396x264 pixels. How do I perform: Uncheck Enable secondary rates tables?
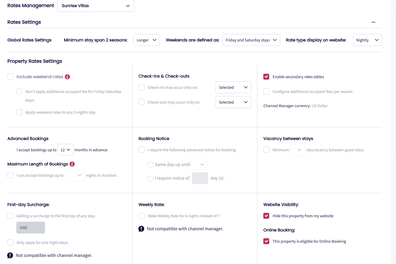[x=266, y=77]
